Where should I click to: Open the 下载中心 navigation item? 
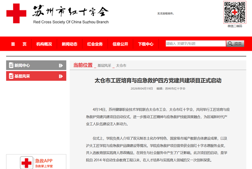click(x=146, y=44)
